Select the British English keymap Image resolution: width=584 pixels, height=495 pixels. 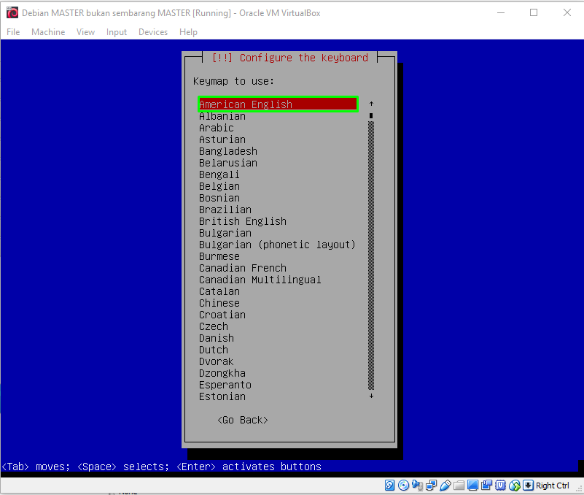point(243,221)
